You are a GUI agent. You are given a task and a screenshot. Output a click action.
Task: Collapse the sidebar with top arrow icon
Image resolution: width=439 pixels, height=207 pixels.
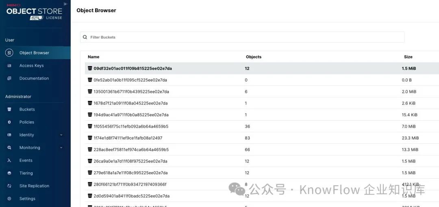click(65, 4)
